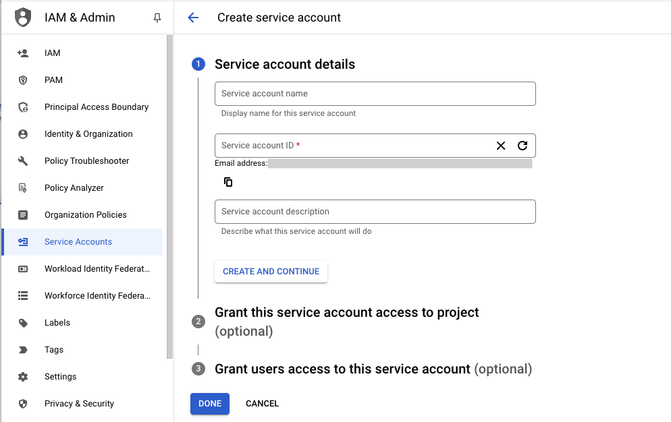This screenshot has height=422, width=671.
Task: Clear the Service account ID field
Action: (500, 146)
